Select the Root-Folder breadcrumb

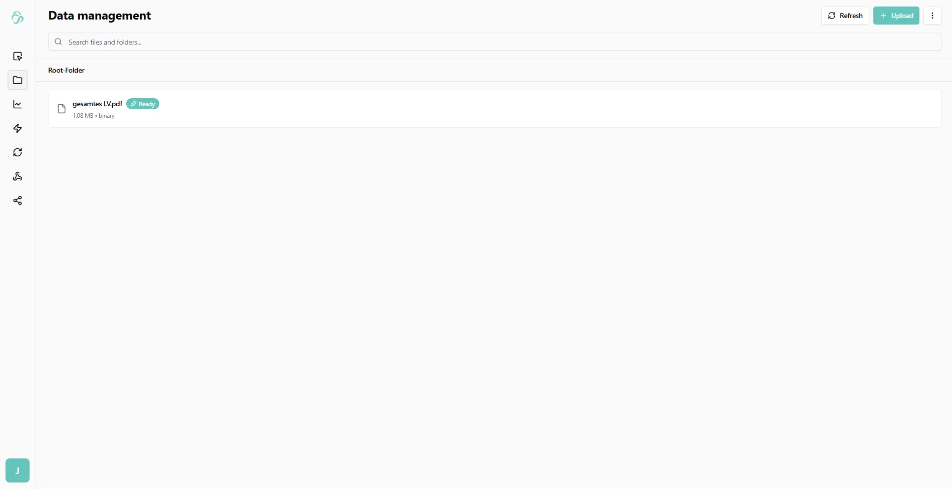pos(66,70)
